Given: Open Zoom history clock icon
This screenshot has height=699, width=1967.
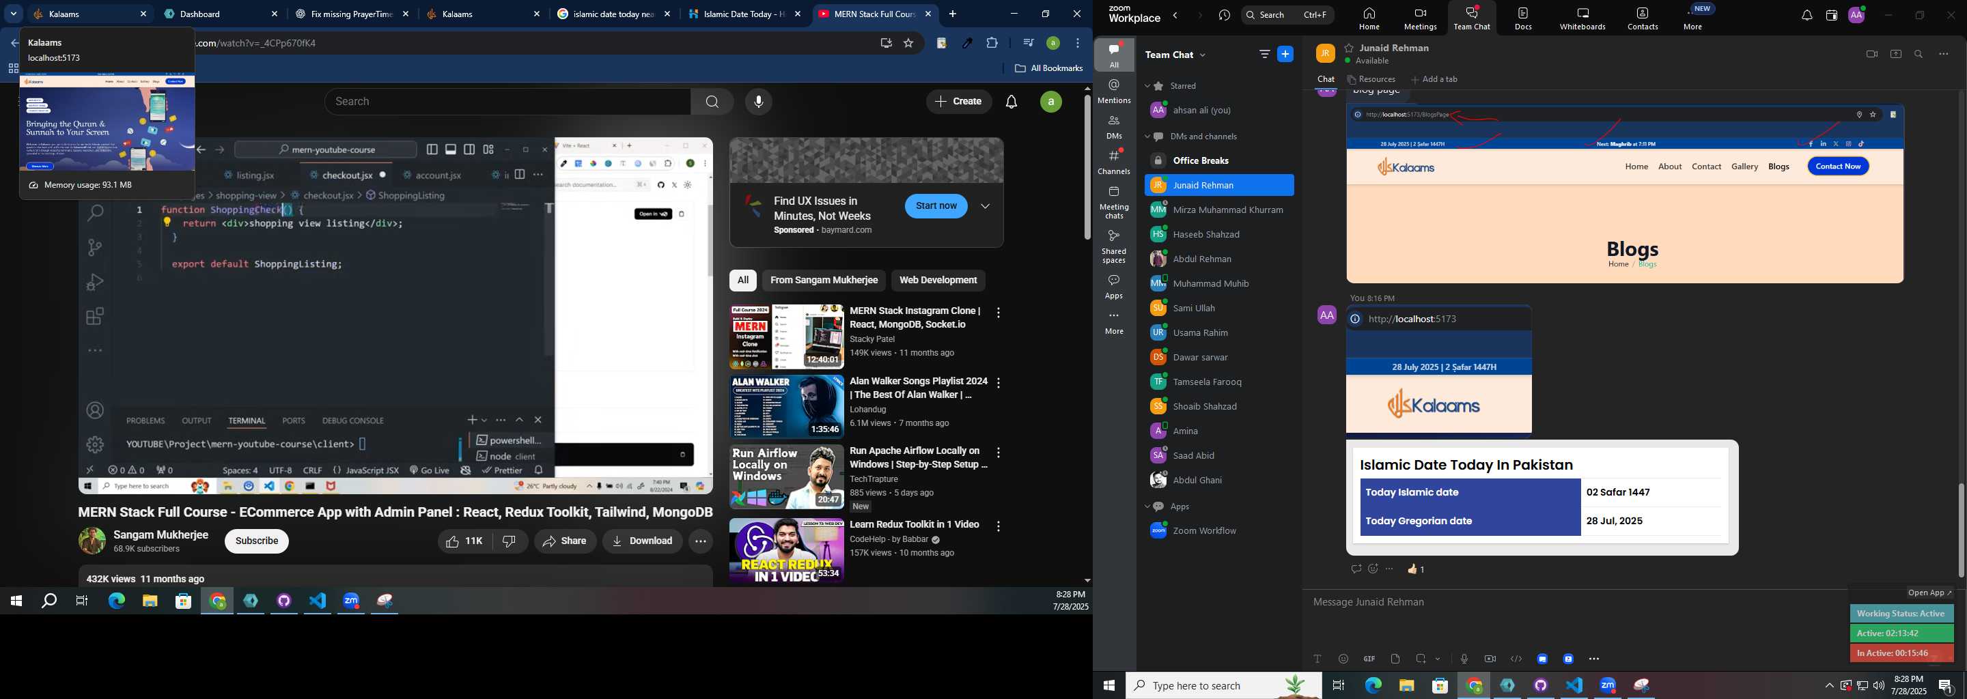Looking at the screenshot, I should [1225, 15].
